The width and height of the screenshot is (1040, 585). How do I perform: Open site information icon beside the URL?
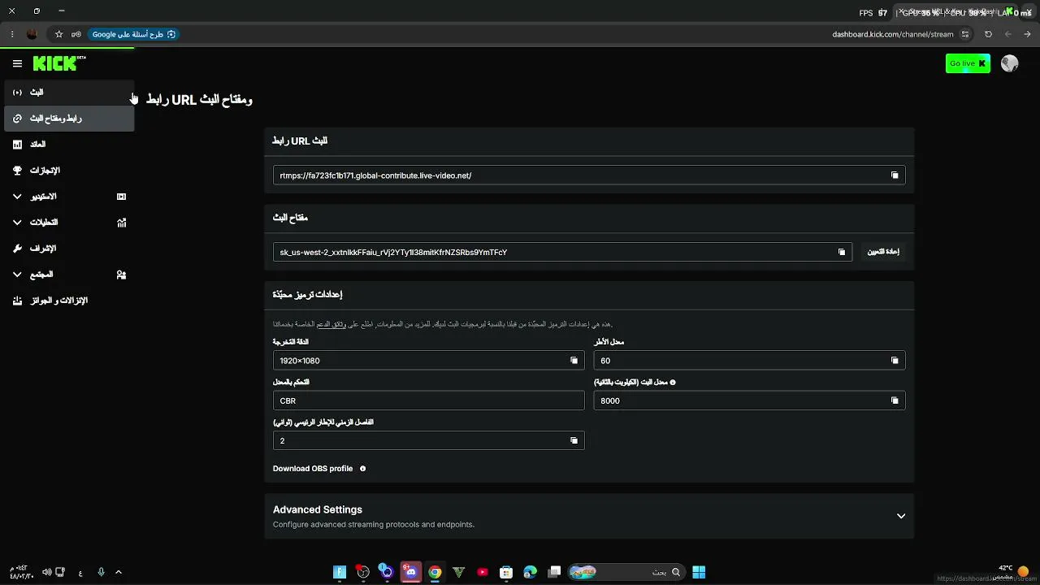tap(965, 34)
